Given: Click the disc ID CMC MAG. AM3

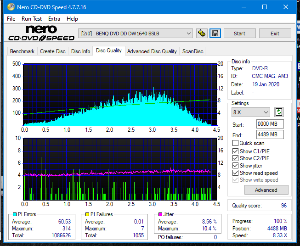Looking at the screenshot, I should pyautogui.click(x=270, y=76).
